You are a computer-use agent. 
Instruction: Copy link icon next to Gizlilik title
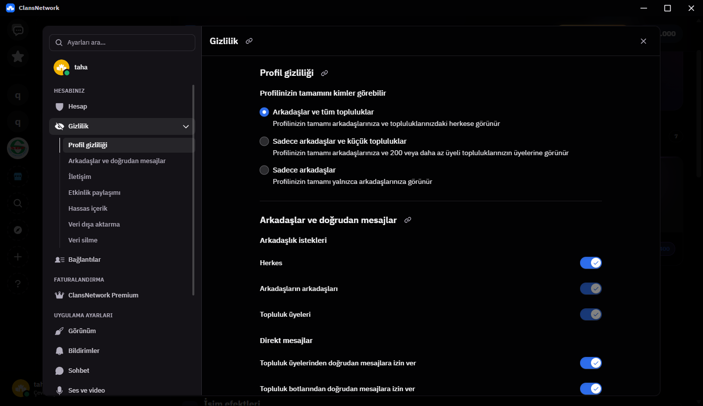pyautogui.click(x=249, y=41)
